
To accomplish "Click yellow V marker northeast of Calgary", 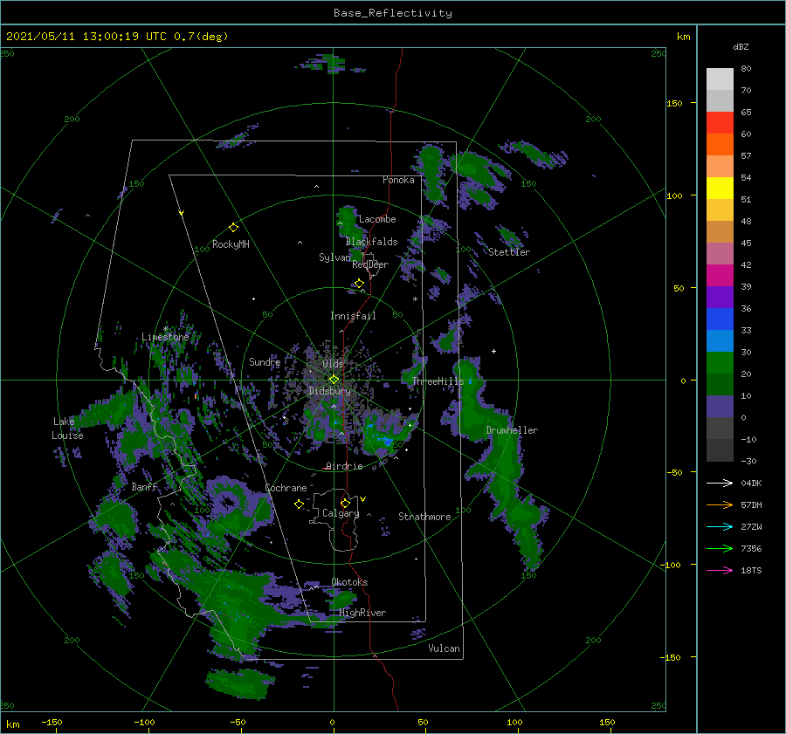I will point(363,499).
